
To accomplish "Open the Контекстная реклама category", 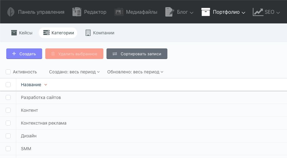I will point(43,123).
